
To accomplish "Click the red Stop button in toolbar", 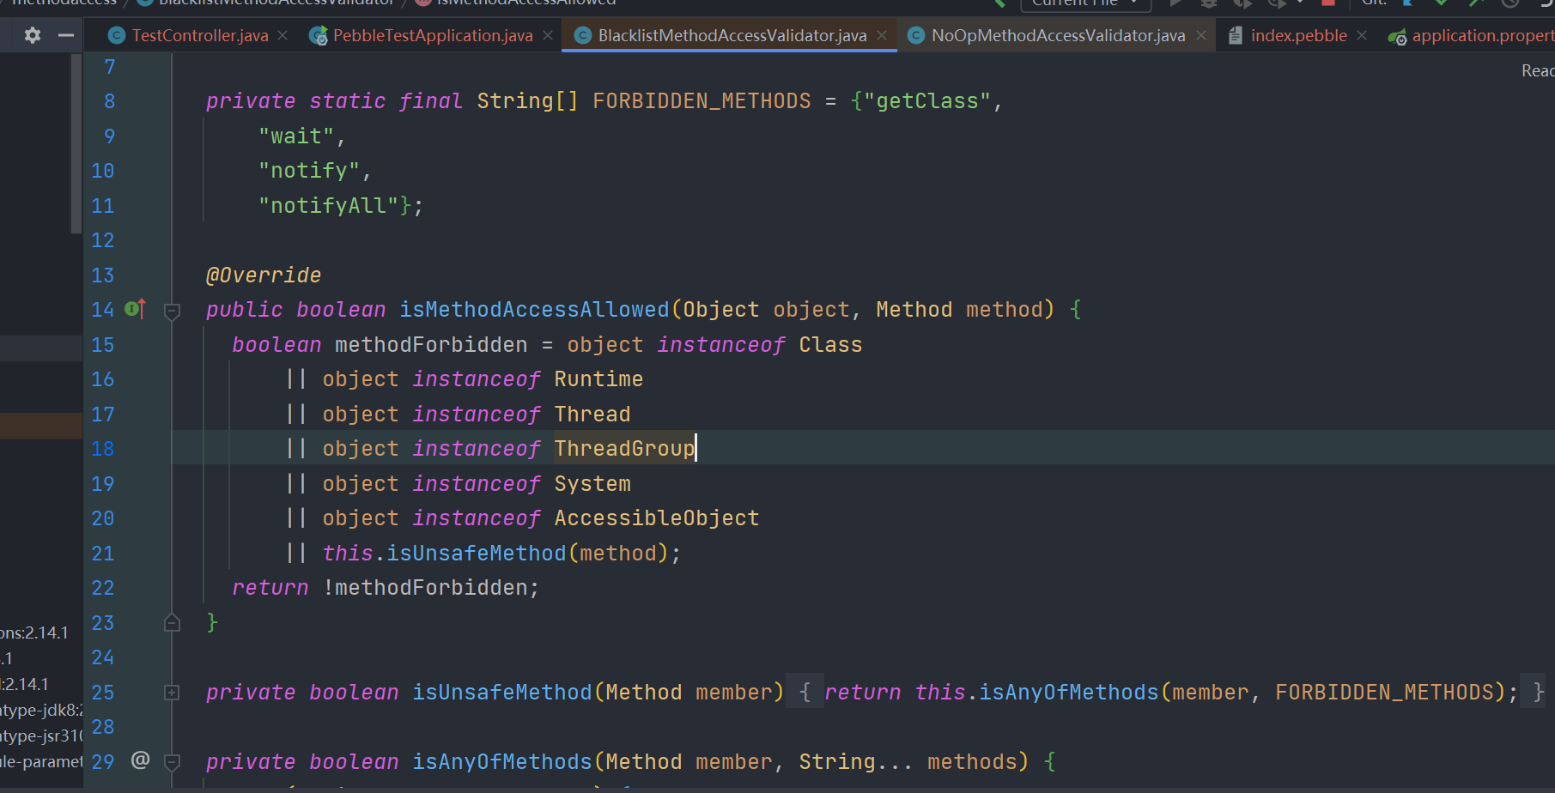I will [x=1327, y=3].
